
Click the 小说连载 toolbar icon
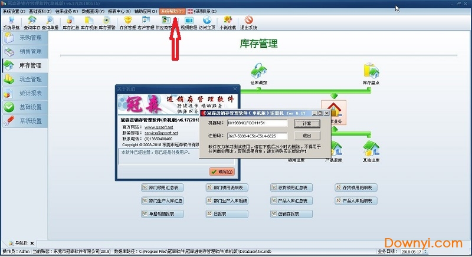click(x=228, y=23)
